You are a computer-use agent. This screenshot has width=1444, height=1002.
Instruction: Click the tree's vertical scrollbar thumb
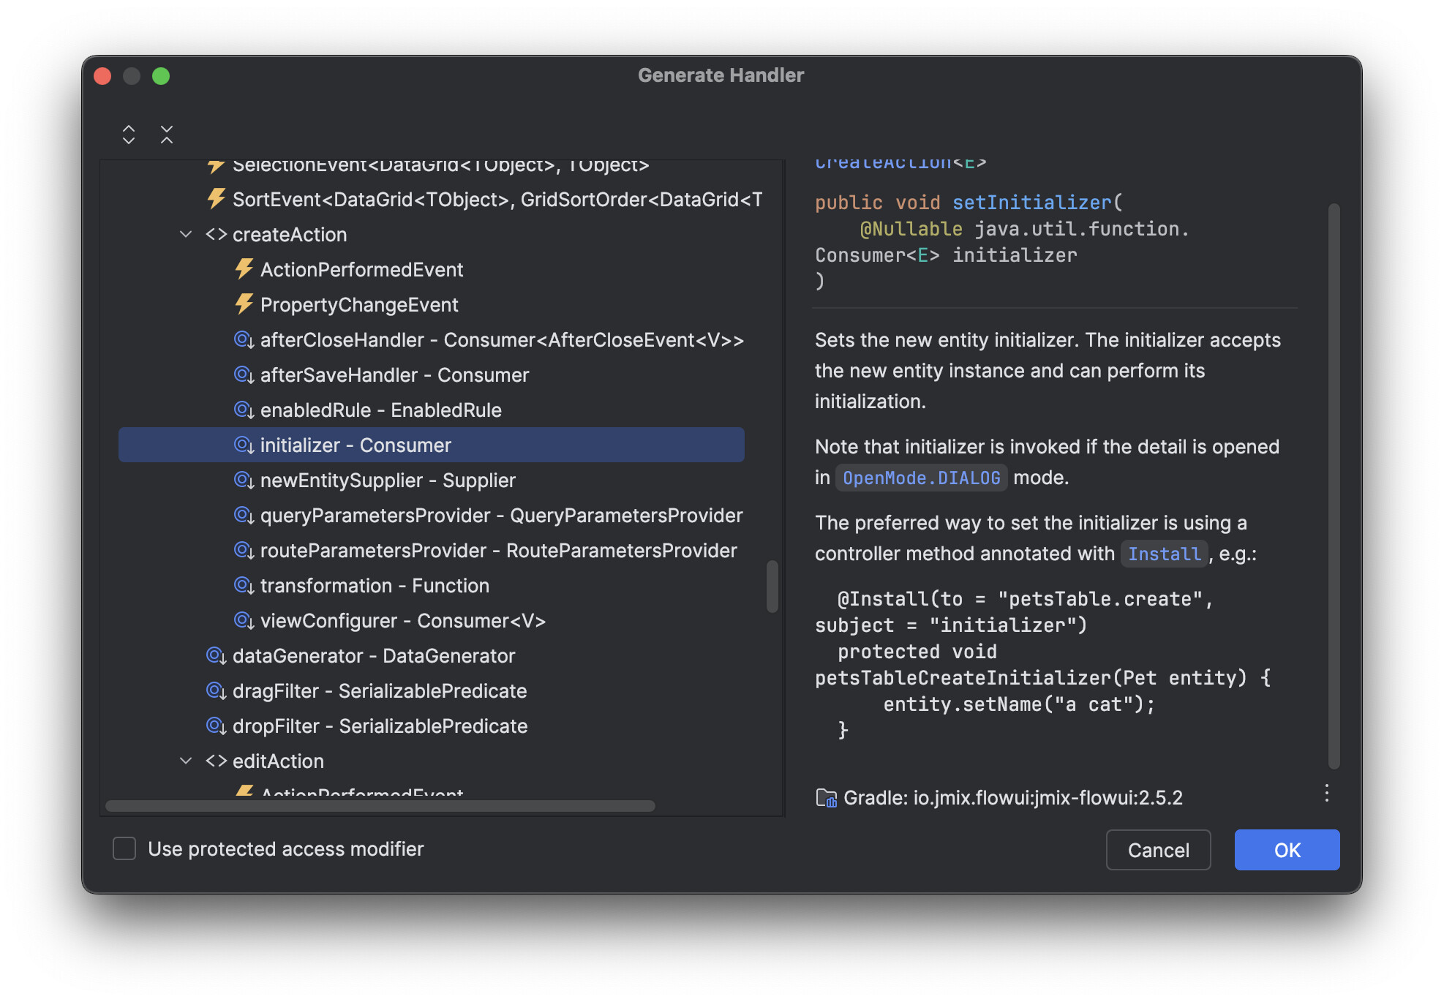[772, 586]
